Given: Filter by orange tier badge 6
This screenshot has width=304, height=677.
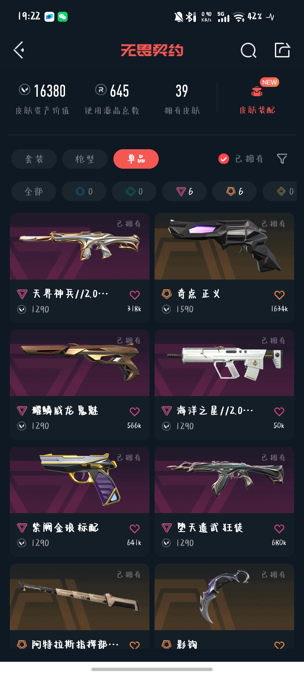Looking at the screenshot, I should tap(234, 192).
